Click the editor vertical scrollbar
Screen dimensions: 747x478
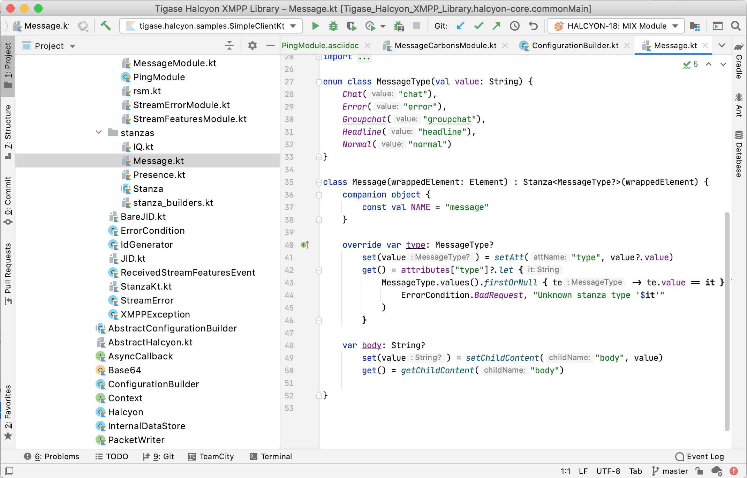tap(727, 321)
